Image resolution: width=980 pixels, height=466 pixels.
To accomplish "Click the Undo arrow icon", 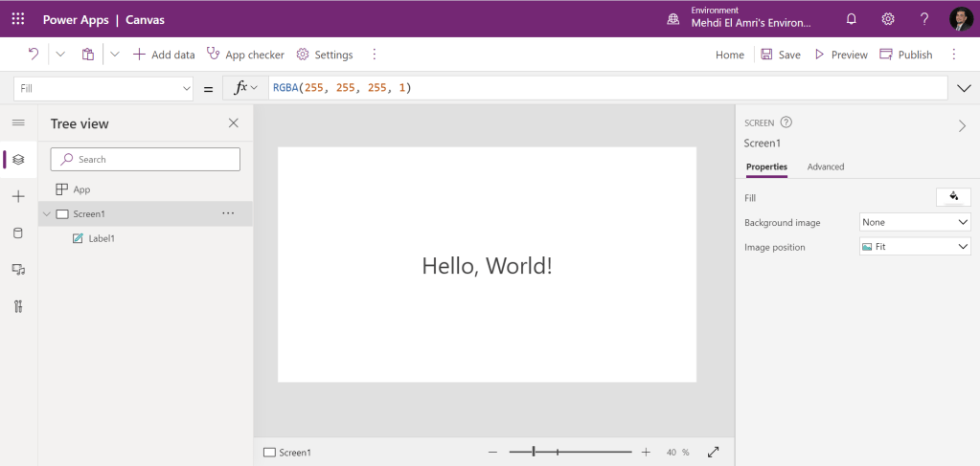I will (x=34, y=55).
